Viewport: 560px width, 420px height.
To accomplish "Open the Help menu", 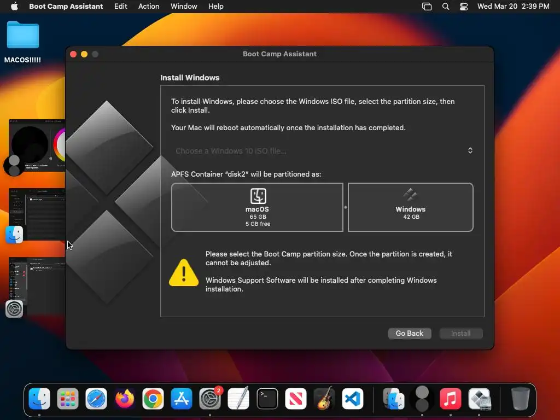I will pyautogui.click(x=216, y=6).
